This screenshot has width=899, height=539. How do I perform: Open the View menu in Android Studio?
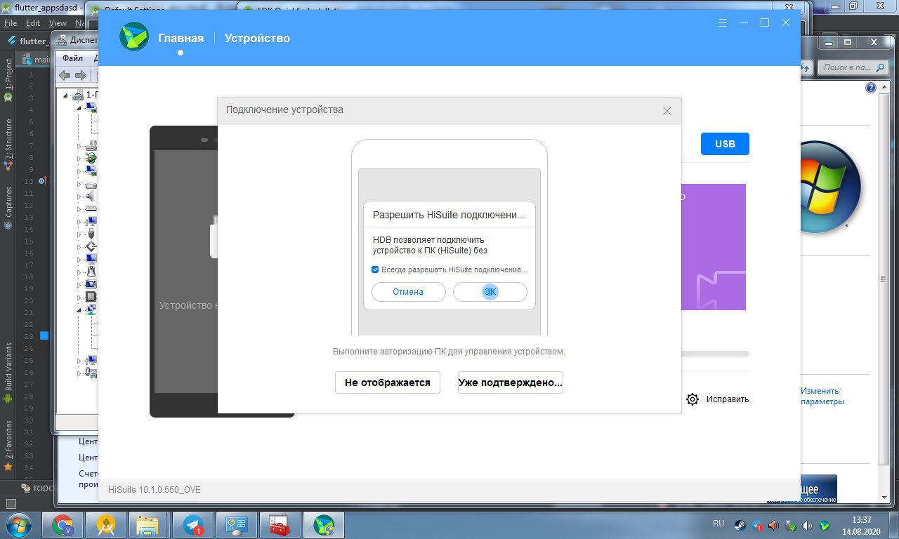click(58, 23)
